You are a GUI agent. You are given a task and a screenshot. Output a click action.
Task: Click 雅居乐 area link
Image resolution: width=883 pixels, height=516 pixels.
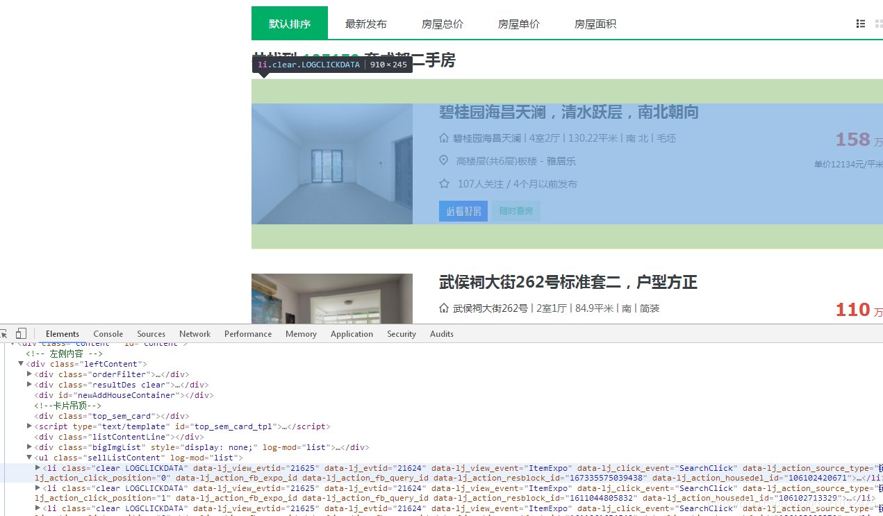(561, 161)
